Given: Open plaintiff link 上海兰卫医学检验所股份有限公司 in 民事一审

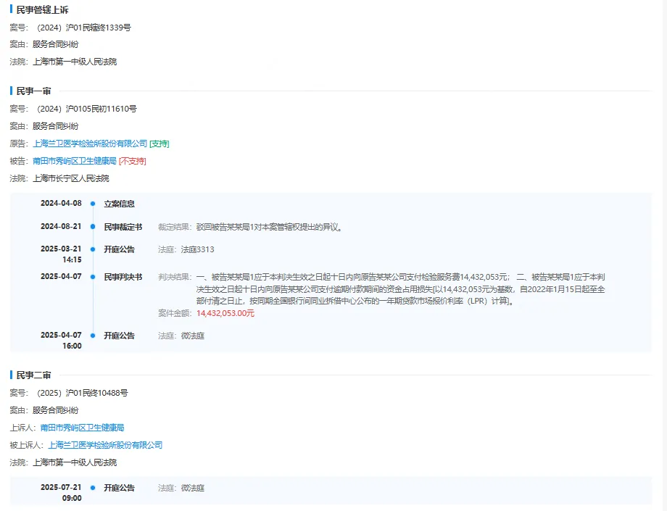Looking at the screenshot, I should (x=90, y=144).
